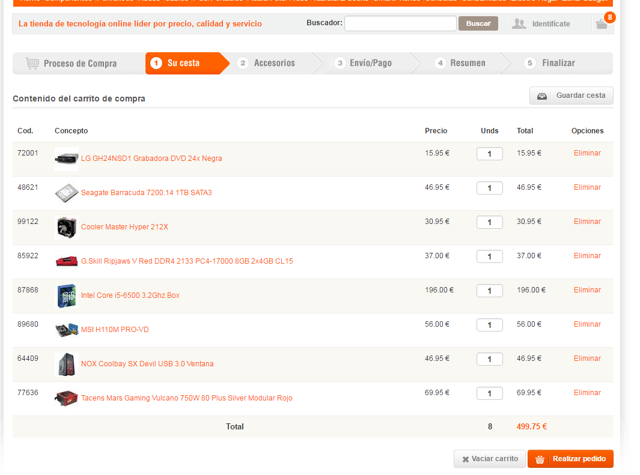Click the Proceso de Compra label

coord(81,64)
